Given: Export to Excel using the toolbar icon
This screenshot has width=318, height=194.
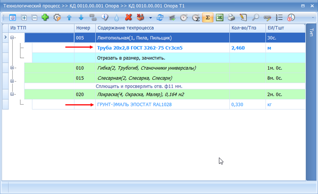Looking at the screenshot, I should pos(219,18).
